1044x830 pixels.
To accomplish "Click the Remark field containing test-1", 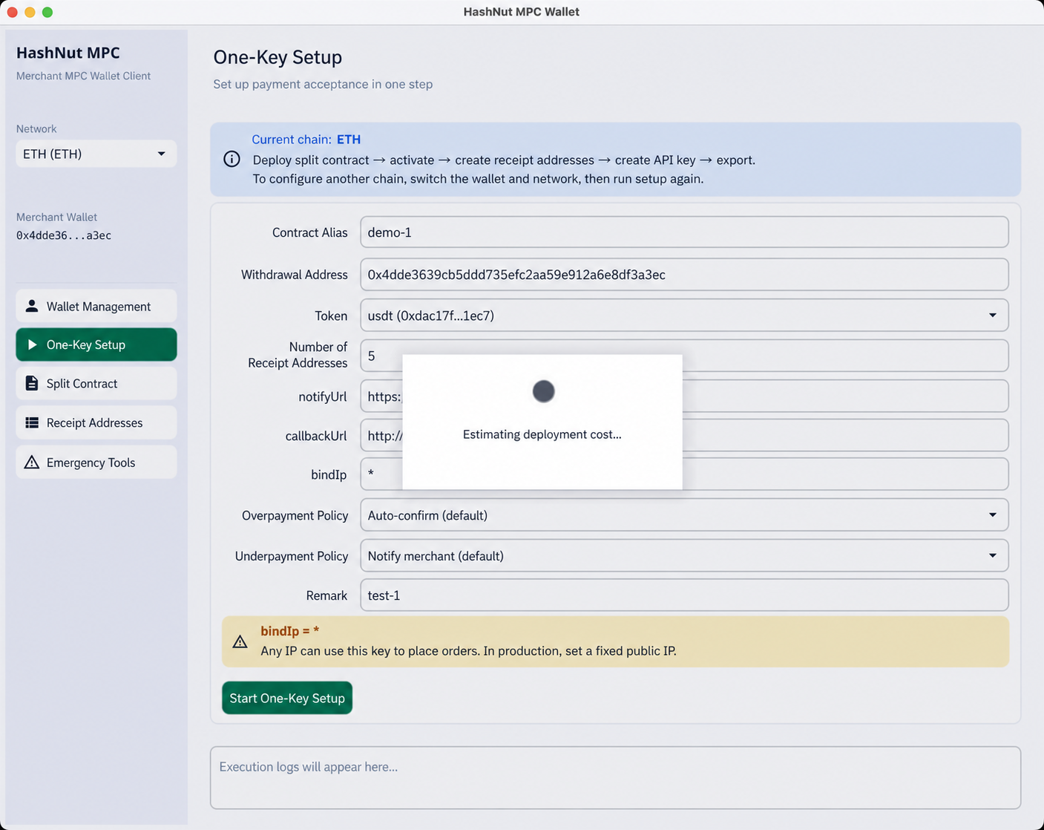I will (684, 595).
